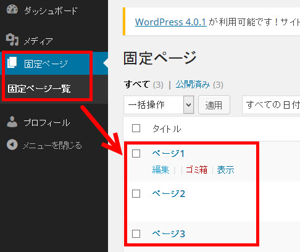Click the プロフィール user icon

[x=12, y=122]
